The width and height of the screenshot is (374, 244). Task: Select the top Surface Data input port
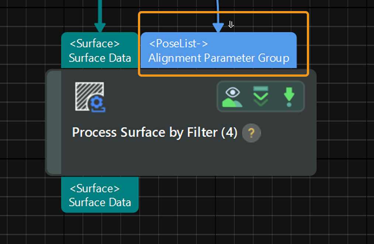tap(100, 50)
